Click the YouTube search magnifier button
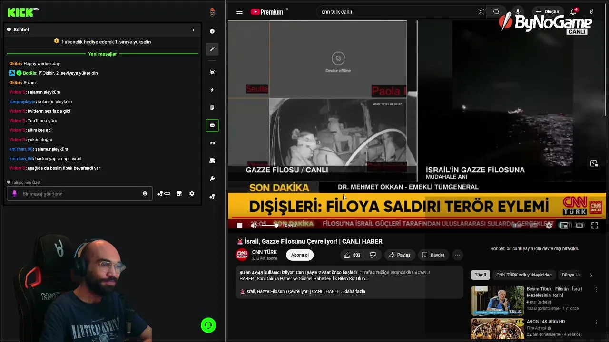The width and height of the screenshot is (609, 342). [496, 12]
